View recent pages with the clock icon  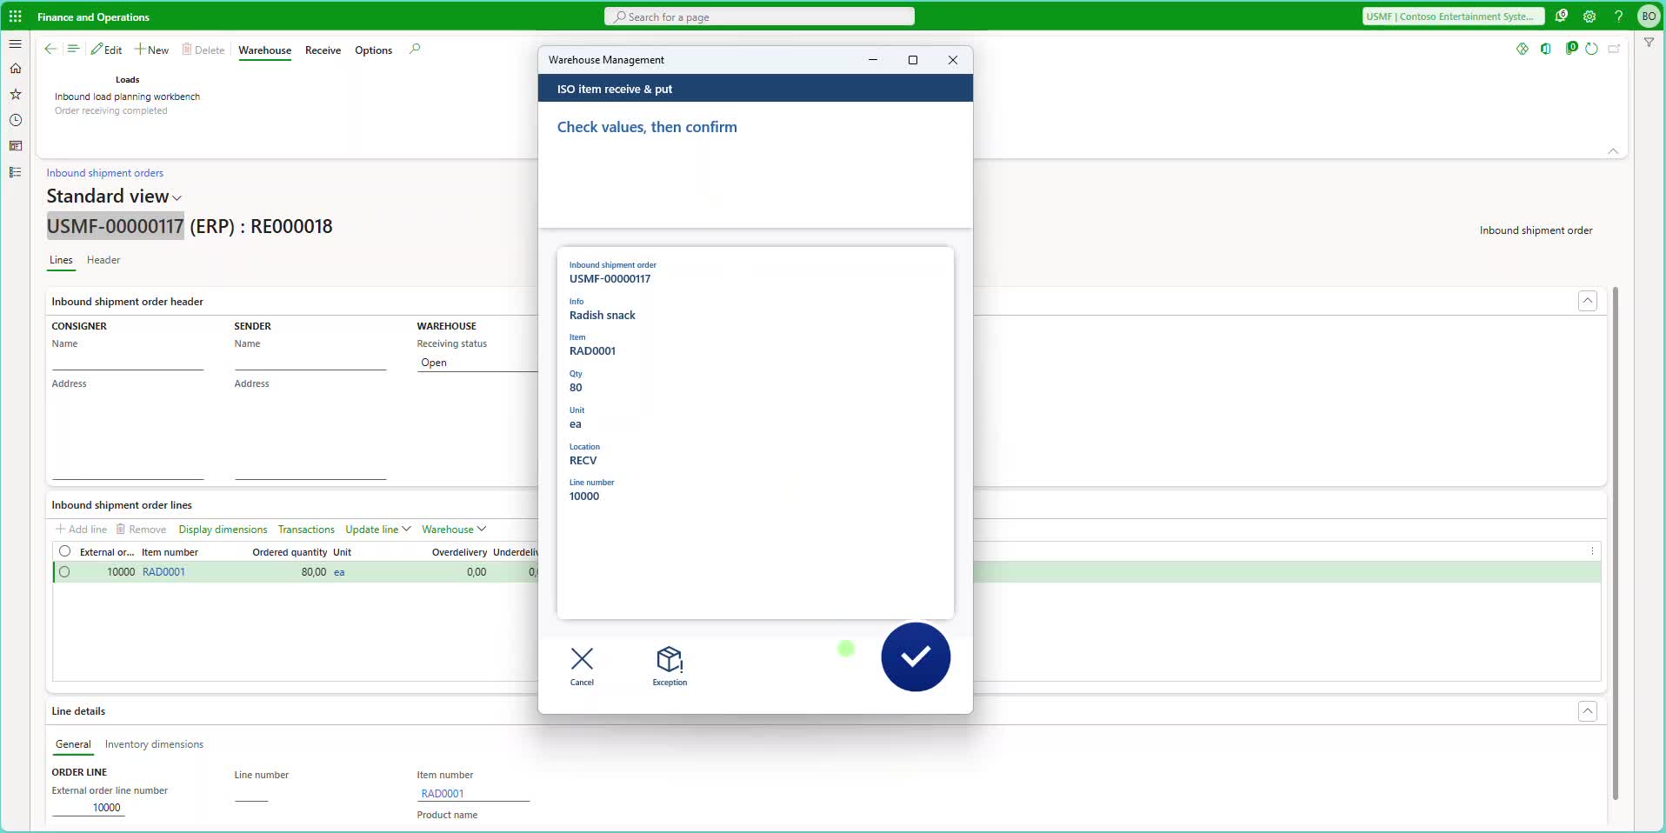click(x=16, y=120)
